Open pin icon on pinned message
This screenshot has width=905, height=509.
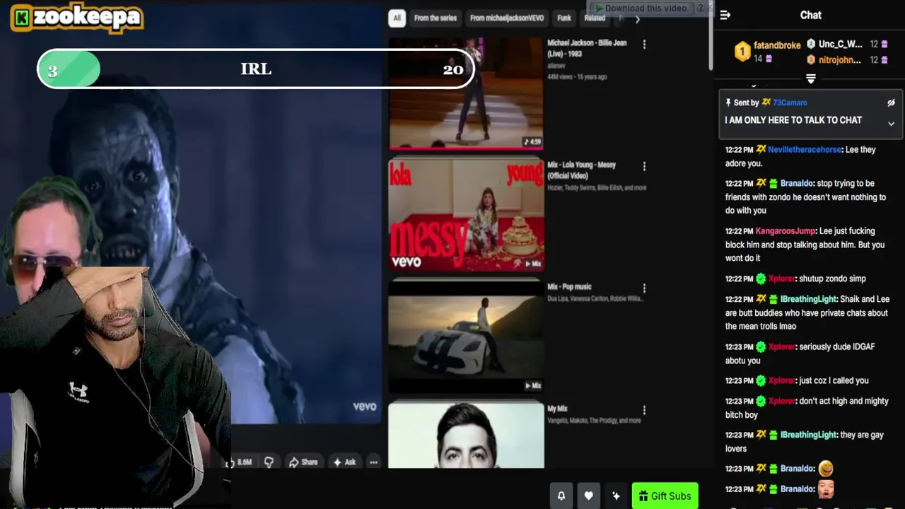point(728,103)
